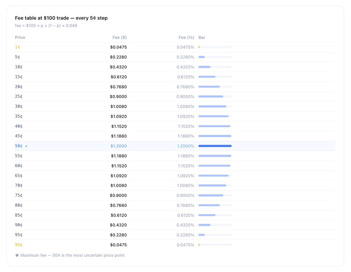Click the 0.7680% value in the 80¢ row
351x272 pixels.
click(185, 205)
